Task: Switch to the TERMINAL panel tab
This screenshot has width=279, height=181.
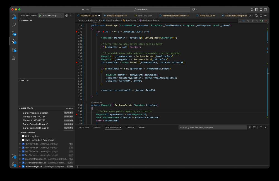Action: (x=130, y=127)
